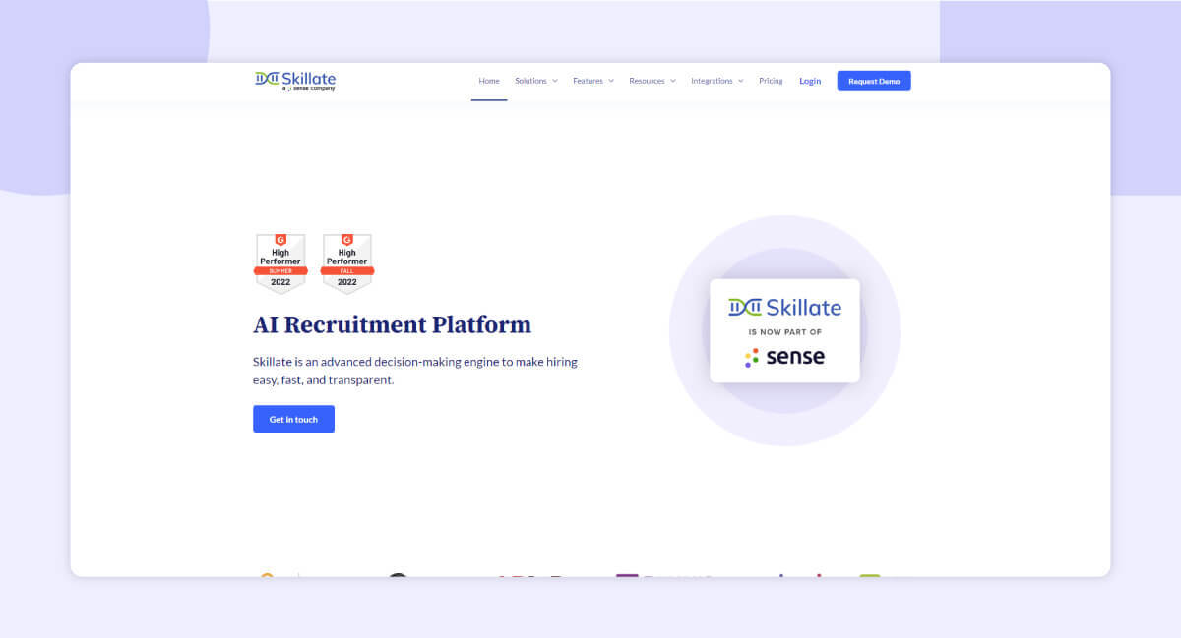Click the Skillate logo inside the white hero card
1181x638 pixels.
coord(784,307)
